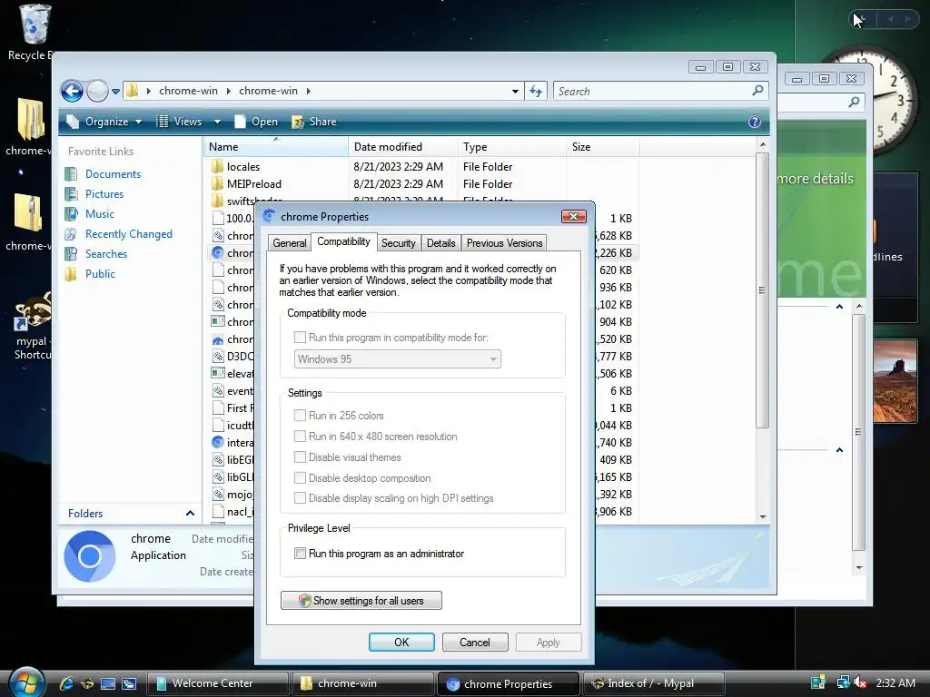Check Disable display scaling on high DPI

pyautogui.click(x=300, y=498)
